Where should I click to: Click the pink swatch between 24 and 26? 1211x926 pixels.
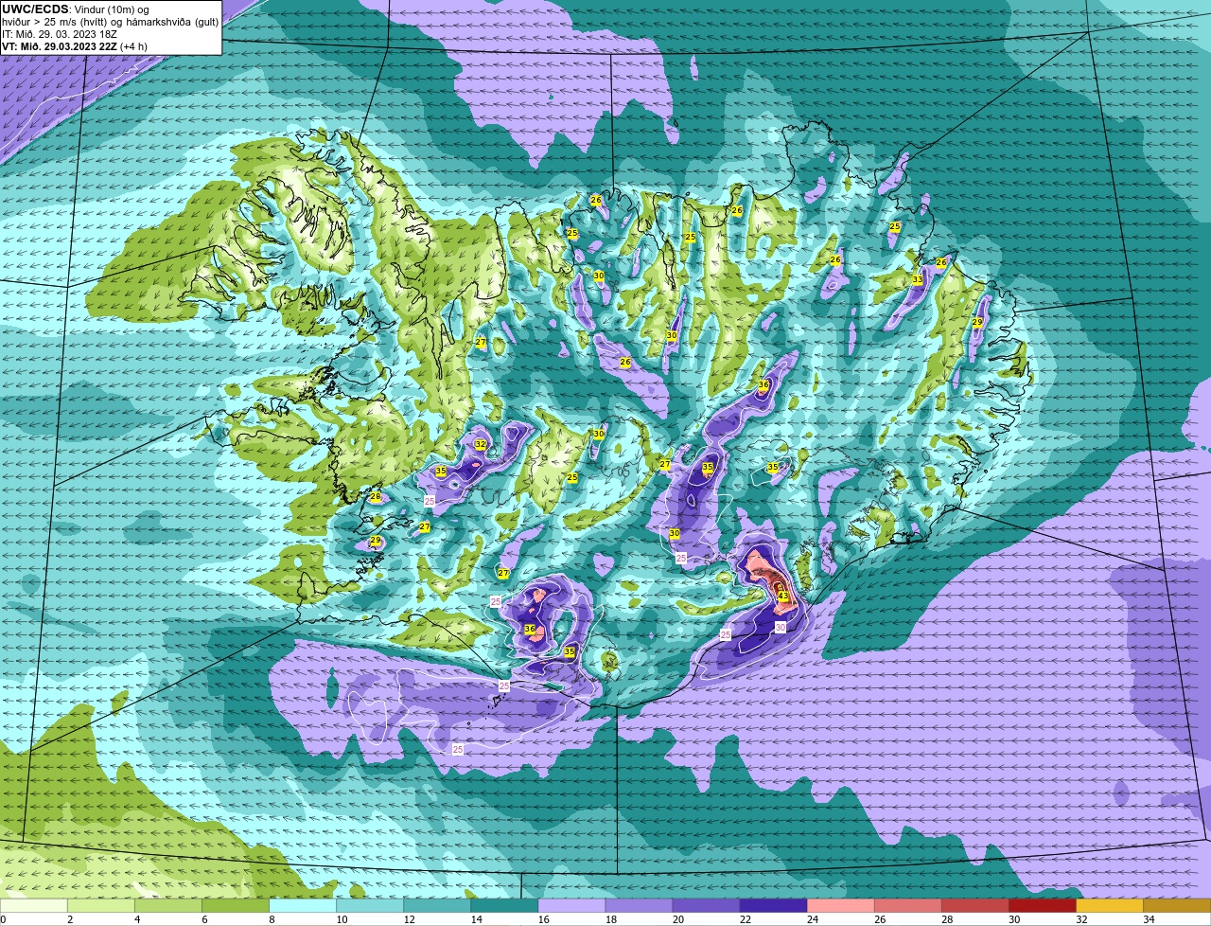840,905
